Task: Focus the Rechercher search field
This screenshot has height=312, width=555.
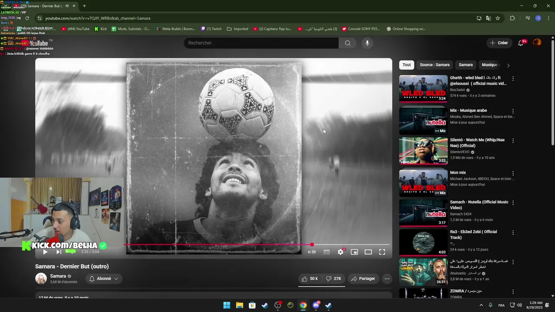Action: tap(261, 43)
